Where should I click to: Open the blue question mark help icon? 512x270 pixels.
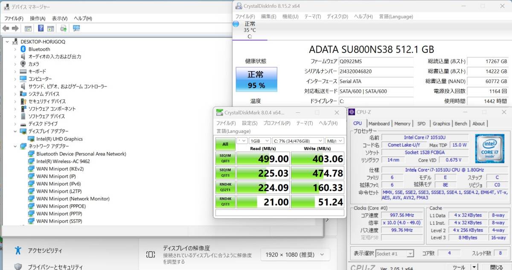pos(41,29)
